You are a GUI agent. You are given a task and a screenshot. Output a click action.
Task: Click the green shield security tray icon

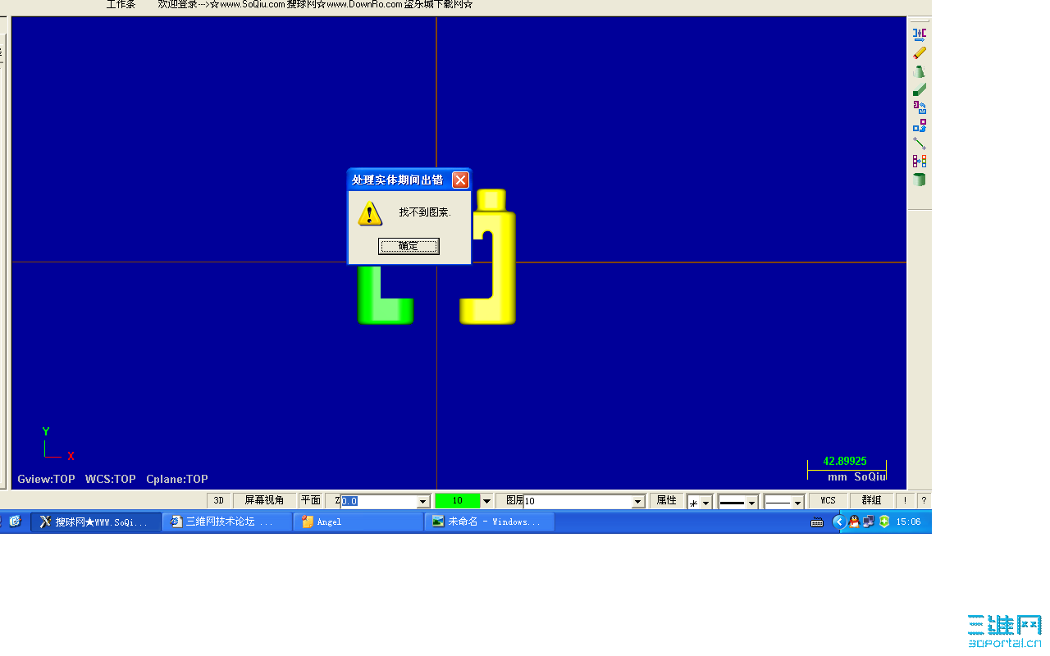pos(884,522)
